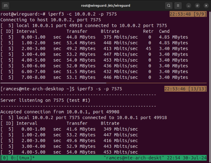This screenshot has height=163, width=211.
Task: Click the Cwnd column header
Action: click(164, 31)
